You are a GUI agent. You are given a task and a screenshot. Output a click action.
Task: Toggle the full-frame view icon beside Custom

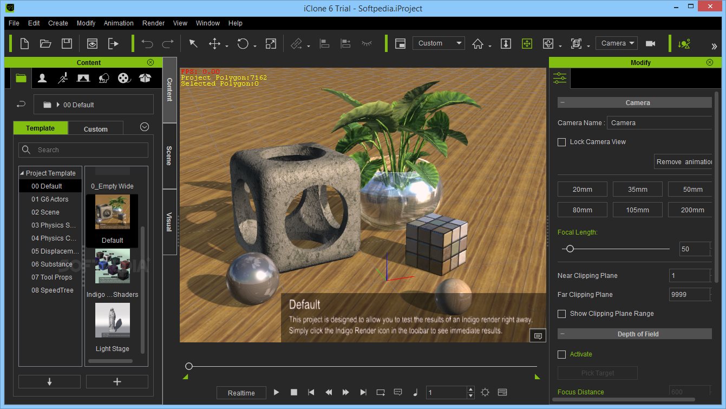pos(400,43)
